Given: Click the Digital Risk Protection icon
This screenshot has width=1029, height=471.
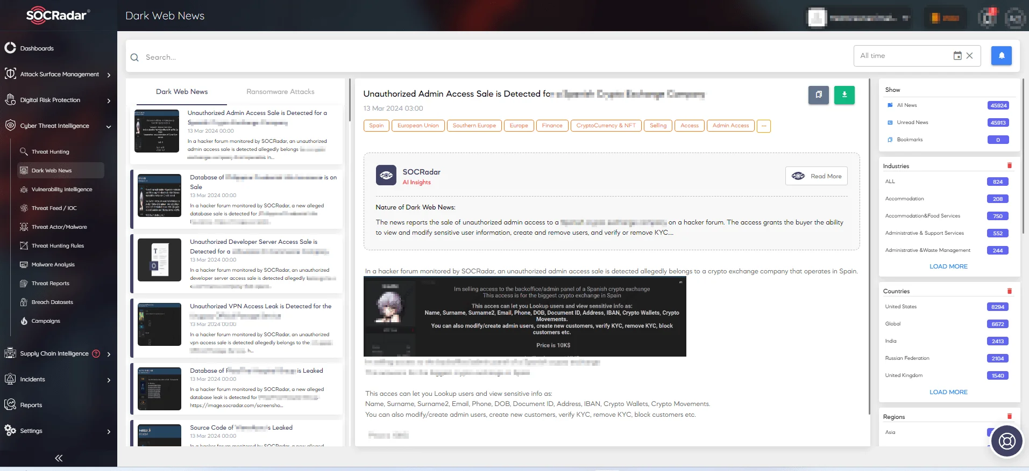Looking at the screenshot, I should 10,99.
